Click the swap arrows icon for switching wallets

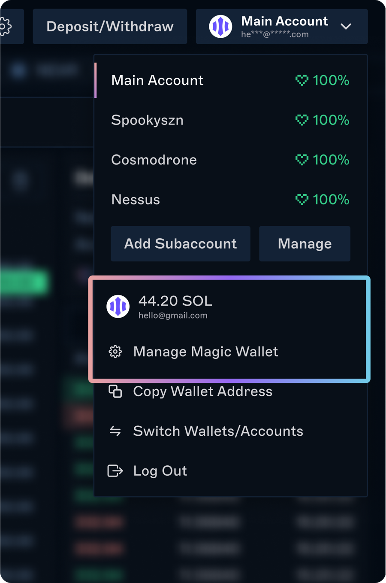115,431
